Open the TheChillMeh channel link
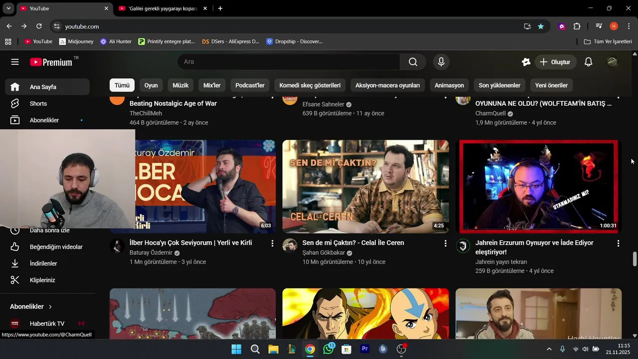Image resolution: width=638 pixels, height=359 pixels. click(146, 113)
